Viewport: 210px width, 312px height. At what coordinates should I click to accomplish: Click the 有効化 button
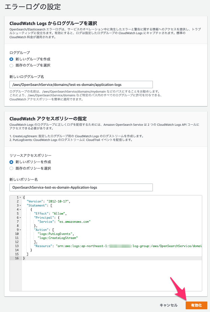(x=196, y=305)
